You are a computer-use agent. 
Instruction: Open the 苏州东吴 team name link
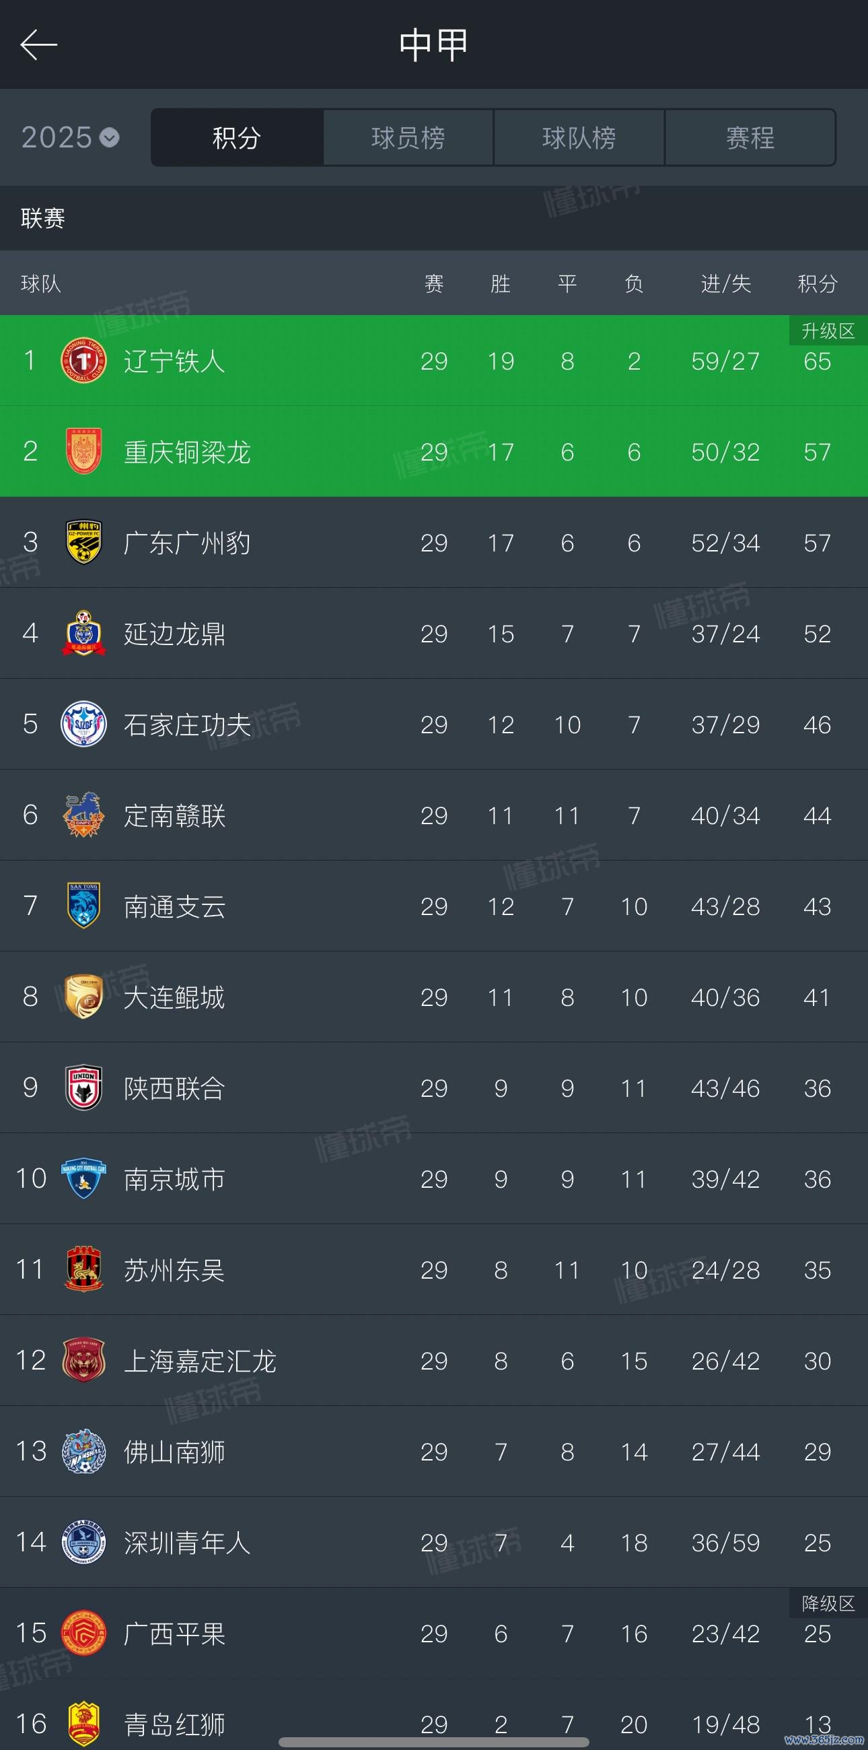click(174, 1270)
